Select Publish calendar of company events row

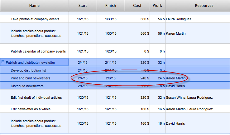38,51
